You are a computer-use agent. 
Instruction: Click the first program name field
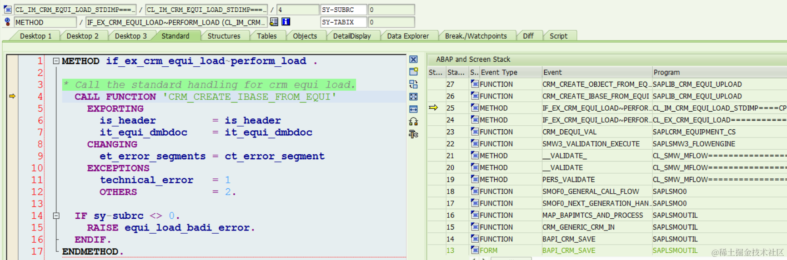click(75, 10)
